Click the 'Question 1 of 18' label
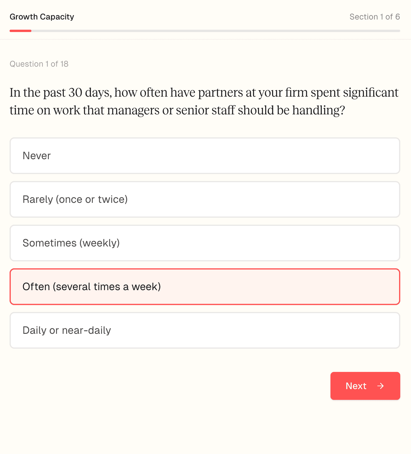This screenshot has width=411, height=454. coord(39,64)
